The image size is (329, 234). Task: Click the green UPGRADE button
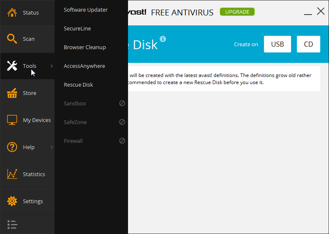237,12
